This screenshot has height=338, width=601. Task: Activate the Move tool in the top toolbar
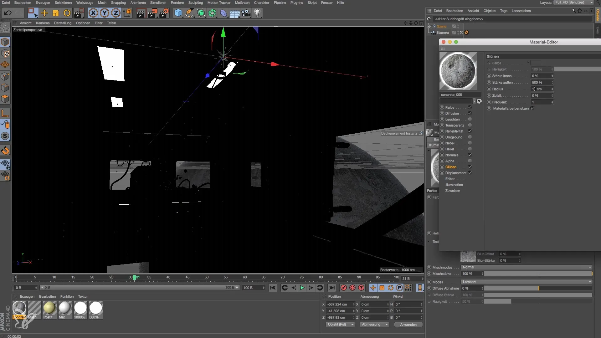tap(44, 13)
